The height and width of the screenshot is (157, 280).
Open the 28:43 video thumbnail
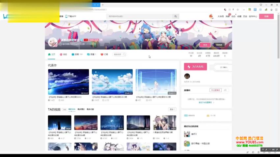138,123
